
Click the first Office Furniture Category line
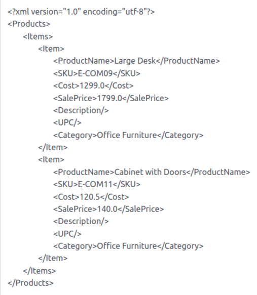[128, 135]
